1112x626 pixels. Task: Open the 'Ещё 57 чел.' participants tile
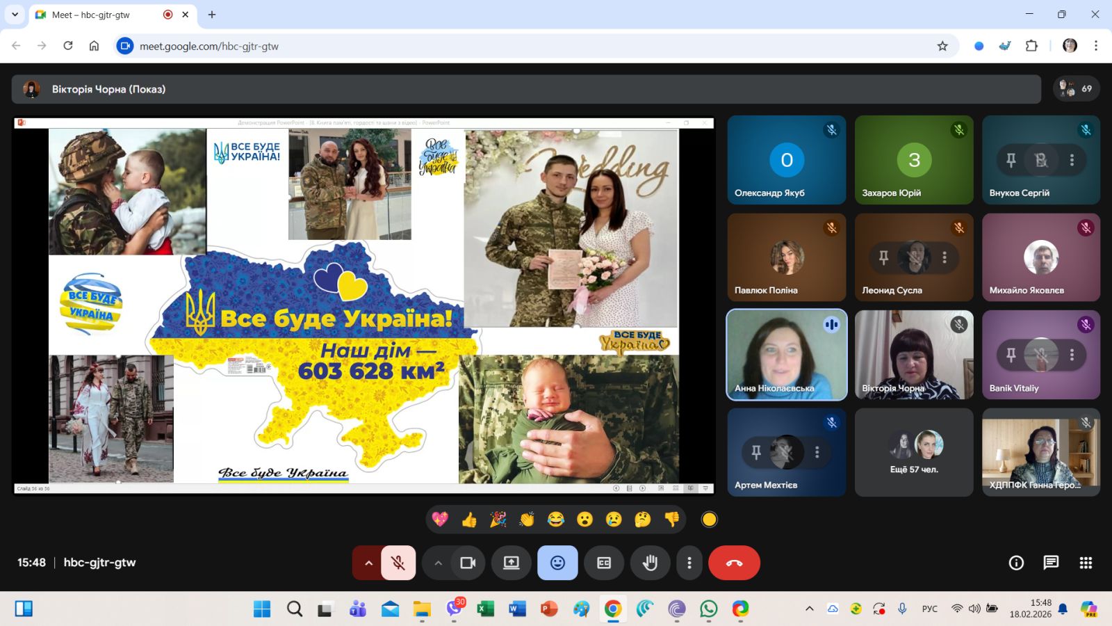pyautogui.click(x=914, y=452)
